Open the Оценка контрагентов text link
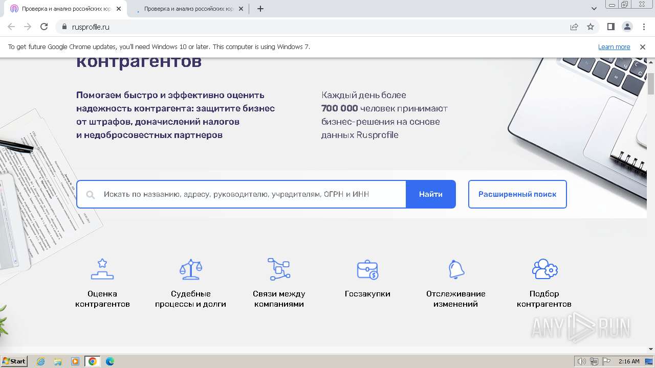Screen dimensions: 655x368 tap(102, 299)
